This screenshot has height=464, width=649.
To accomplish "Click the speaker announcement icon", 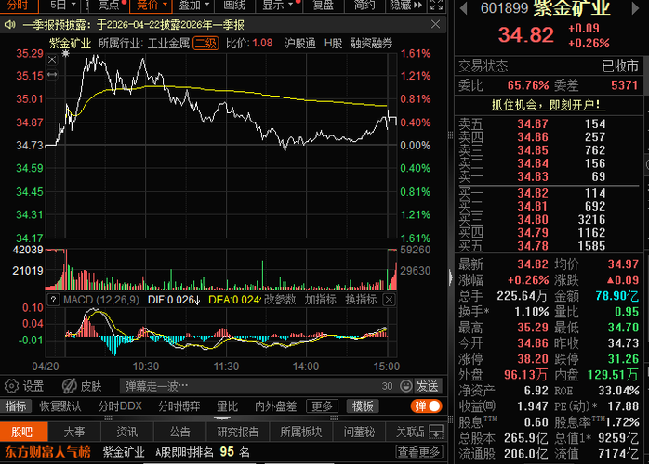I will [x=9, y=25].
